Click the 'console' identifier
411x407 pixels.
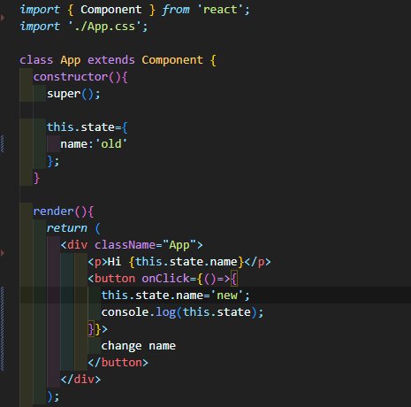pos(125,312)
